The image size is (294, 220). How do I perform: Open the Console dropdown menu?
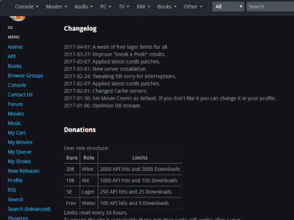click(27, 7)
